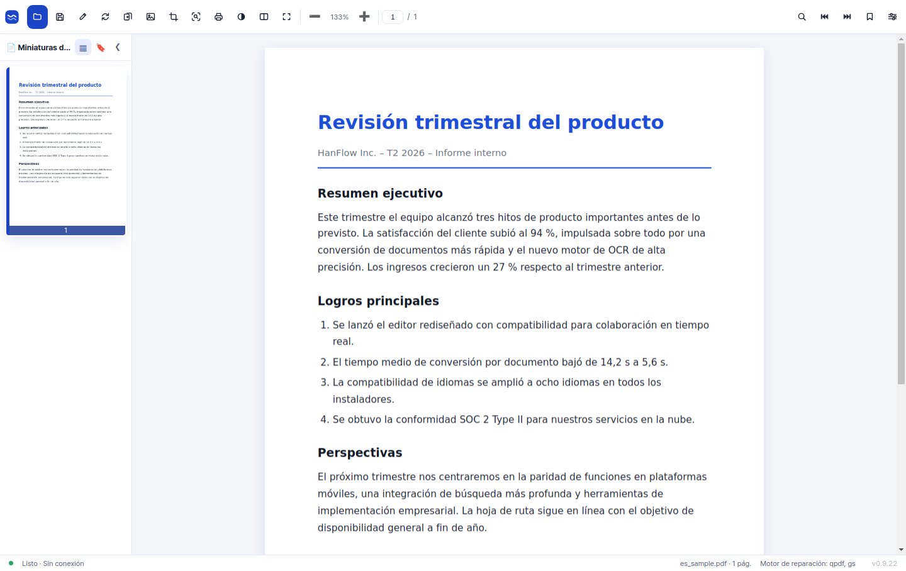This screenshot has width=906, height=571.
Task: Click list item 'Se lanzó el editor rediseñado'
Action: click(x=520, y=333)
